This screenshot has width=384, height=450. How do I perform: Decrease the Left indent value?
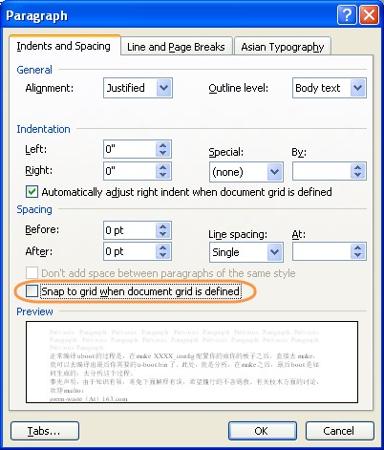163,153
